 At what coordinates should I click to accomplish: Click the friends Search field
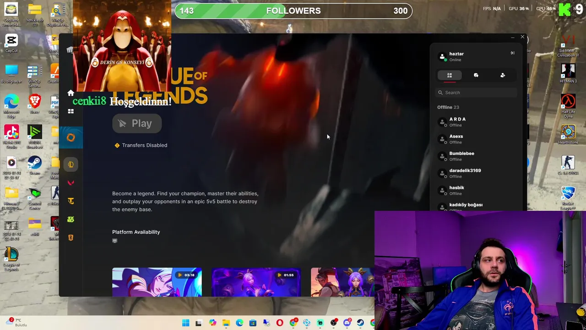[476, 93]
